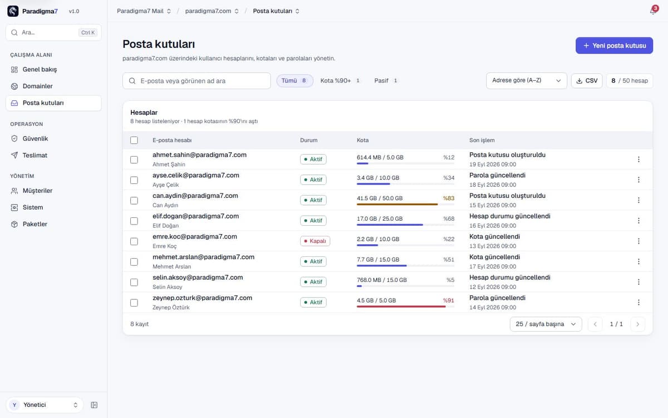Open selin.aksoy@paradigma7.com address
Screen dimensions: 668x418
[x=198, y=278]
